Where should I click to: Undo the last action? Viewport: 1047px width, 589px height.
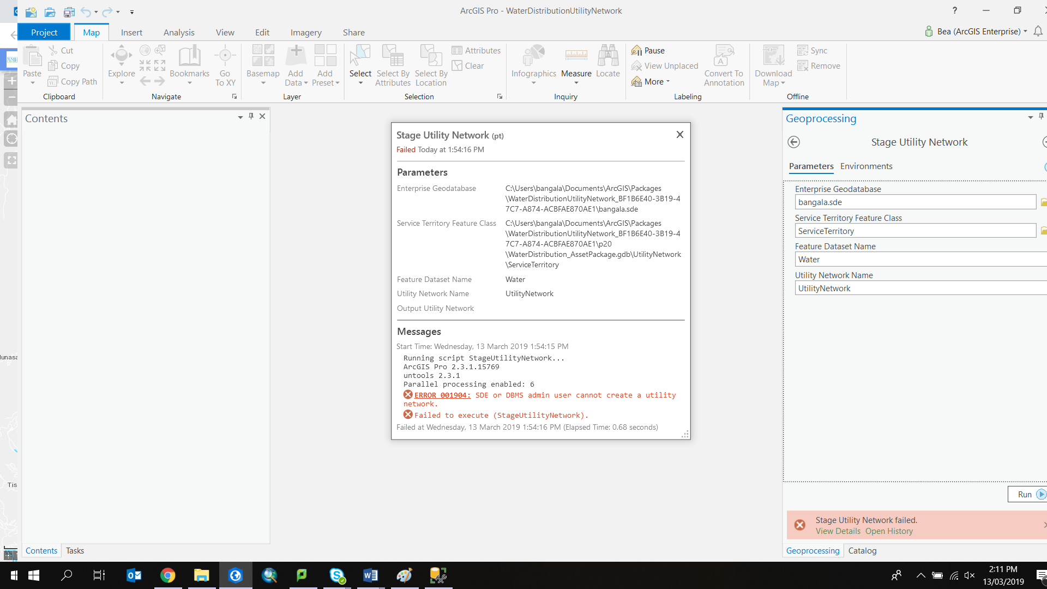[x=86, y=11]
